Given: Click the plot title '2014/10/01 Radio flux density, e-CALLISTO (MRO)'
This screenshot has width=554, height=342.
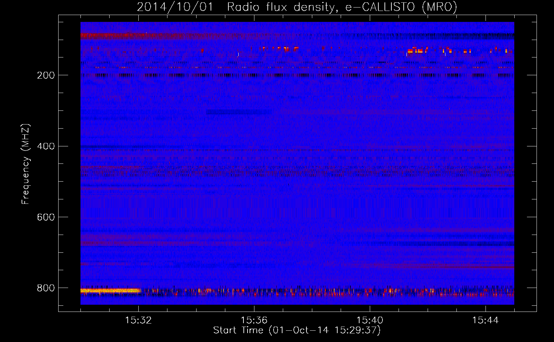Looking at the screenshot, I should click(297, 7).
